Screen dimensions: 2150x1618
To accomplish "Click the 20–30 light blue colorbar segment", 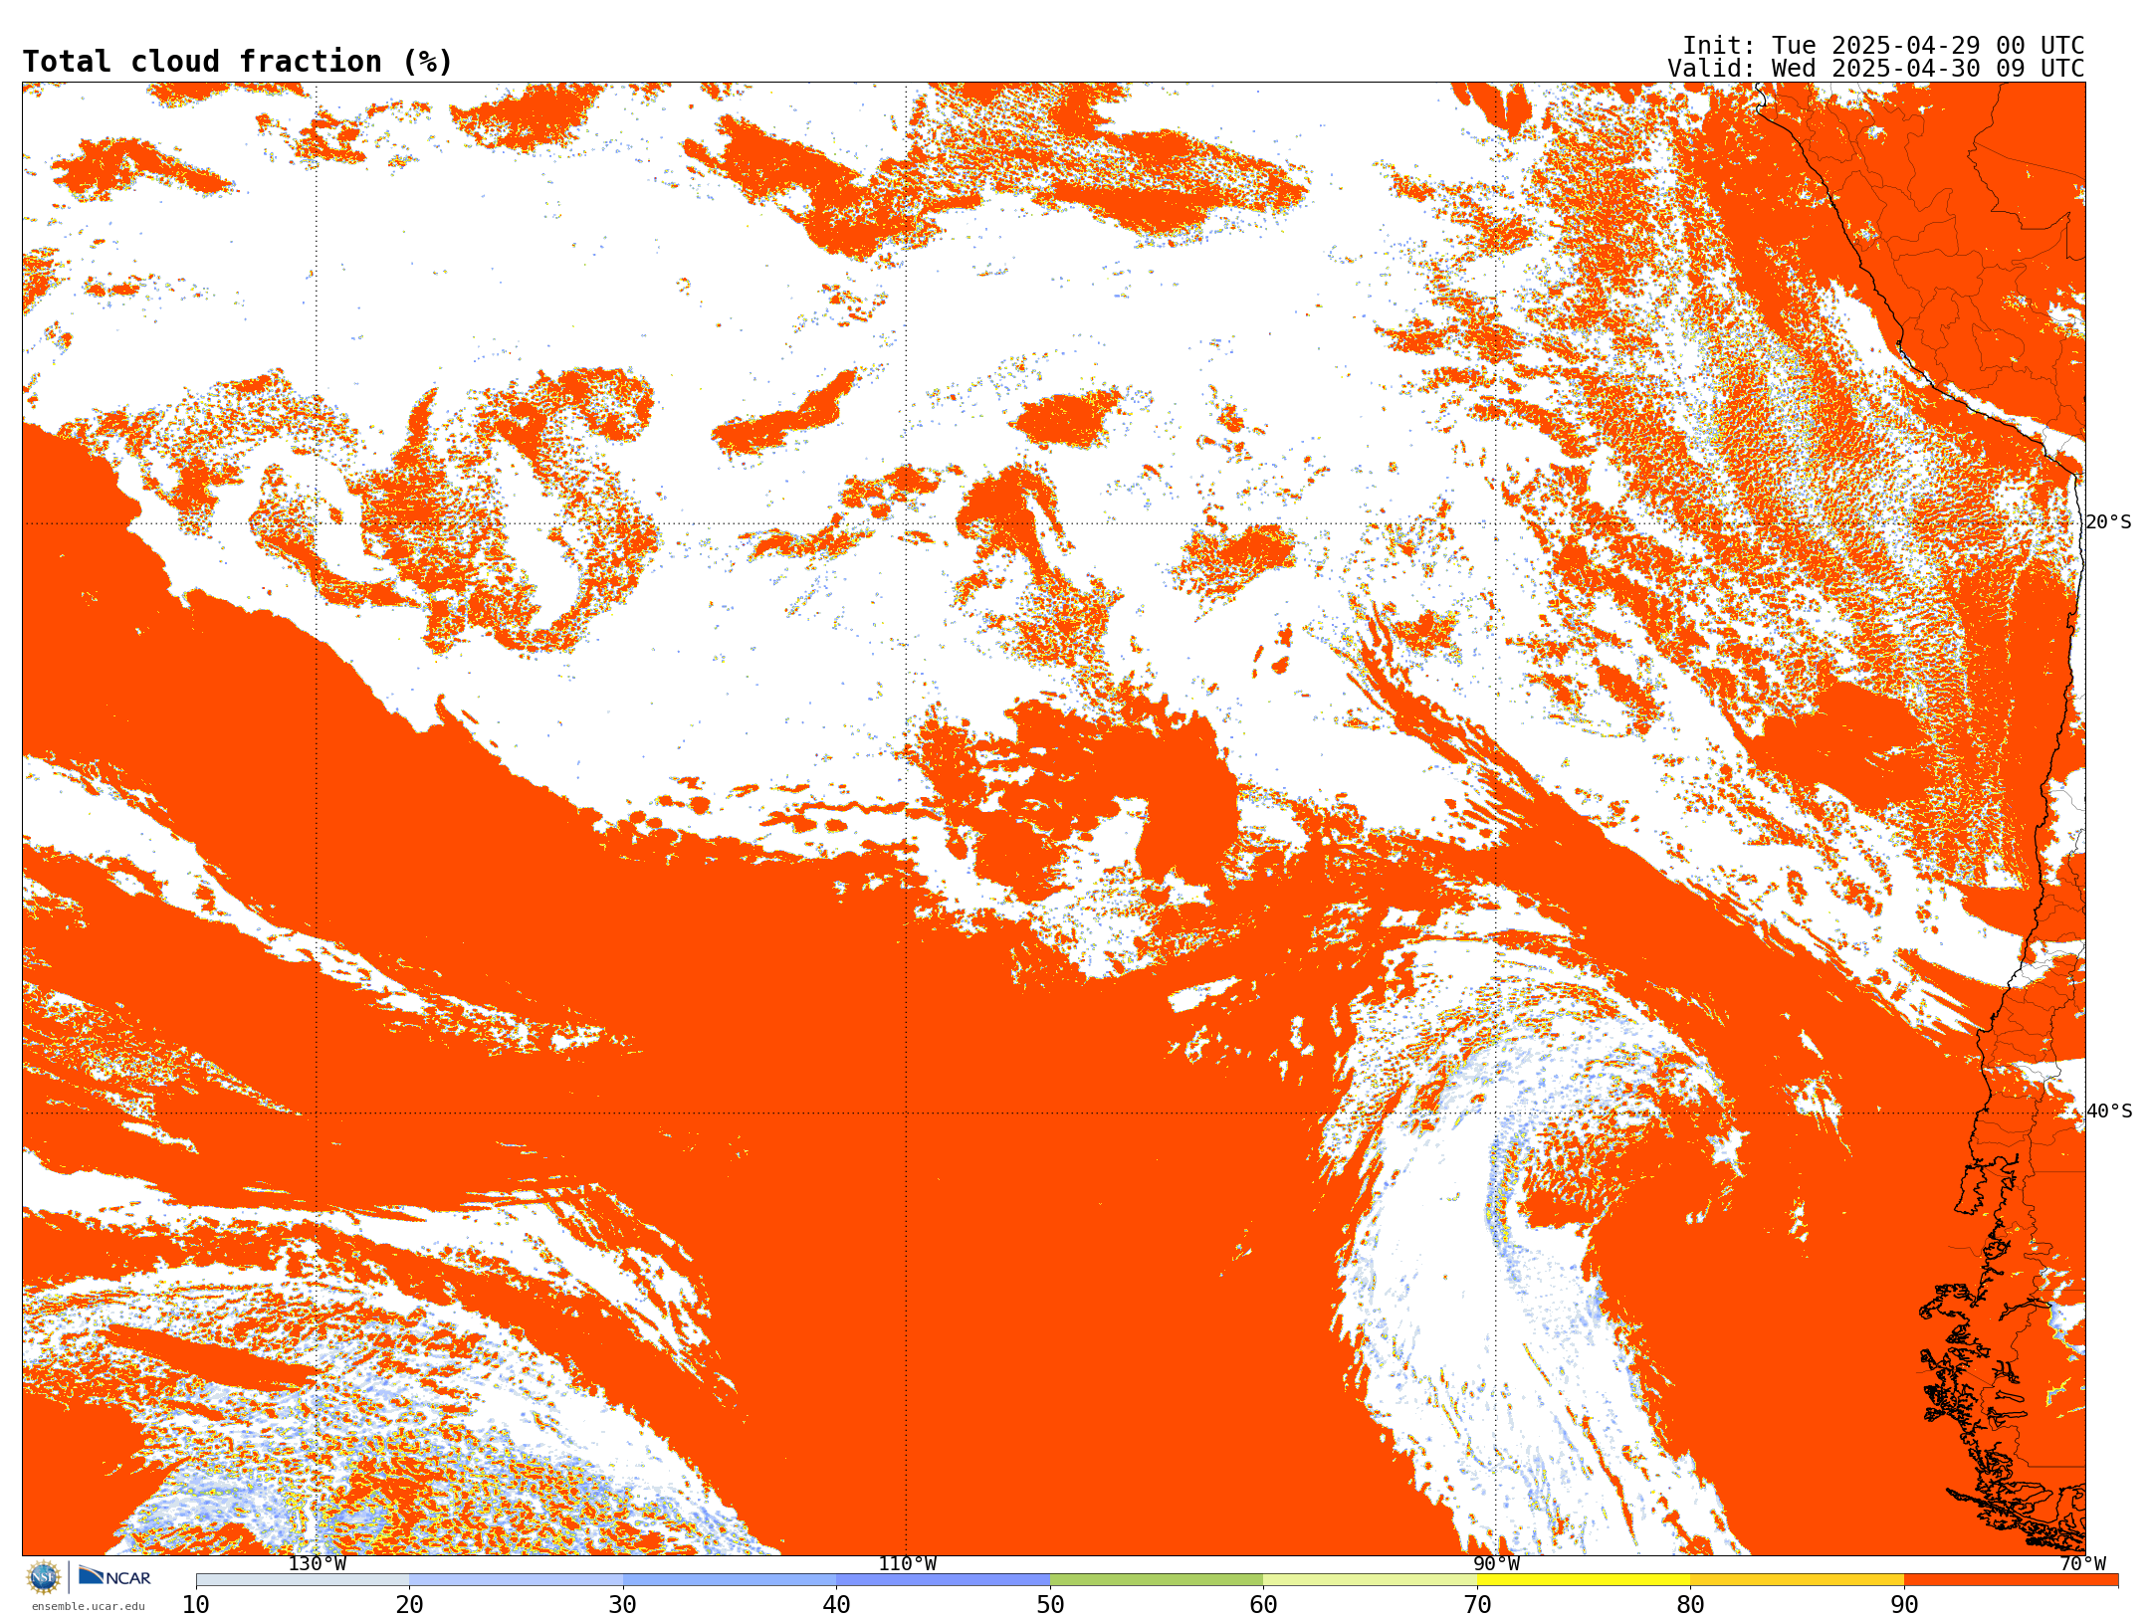I will [516, 1580].
